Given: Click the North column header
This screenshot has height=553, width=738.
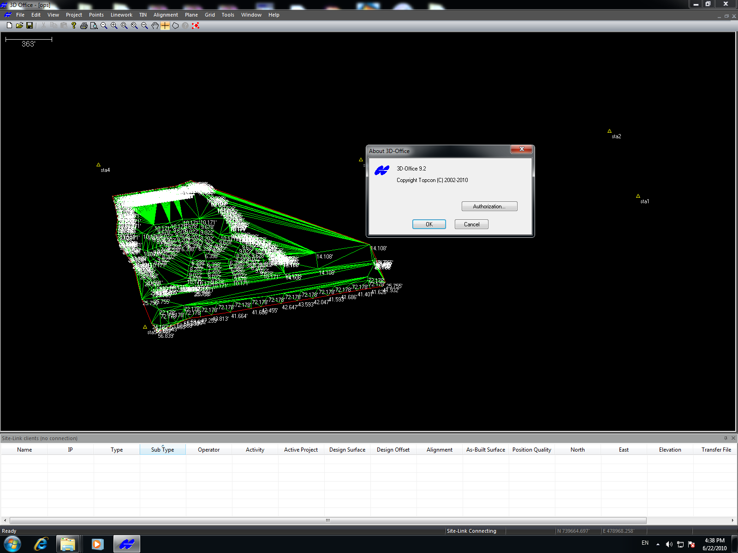Looking at the screenshot, I should click(x=578, y=450).
